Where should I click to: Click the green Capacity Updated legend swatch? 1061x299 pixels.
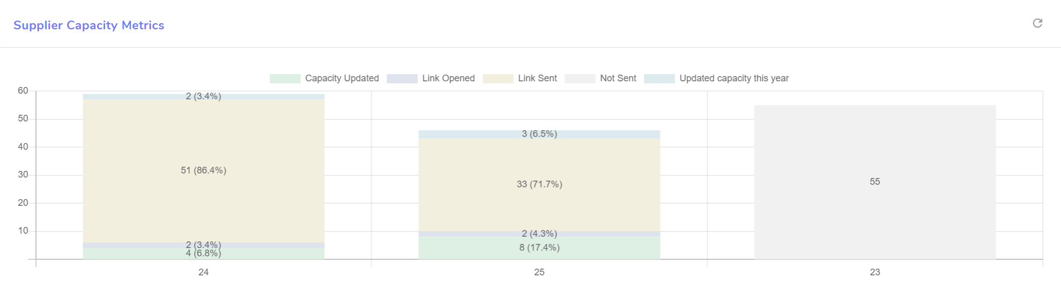[x=285, y=78]
